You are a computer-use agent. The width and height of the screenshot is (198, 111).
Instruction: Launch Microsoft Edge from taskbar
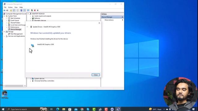click(58, 109)
